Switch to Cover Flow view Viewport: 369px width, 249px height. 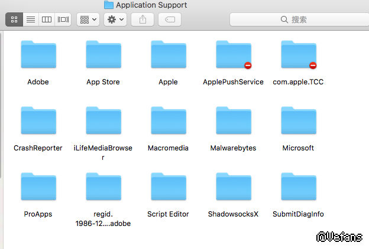[63, 19]
